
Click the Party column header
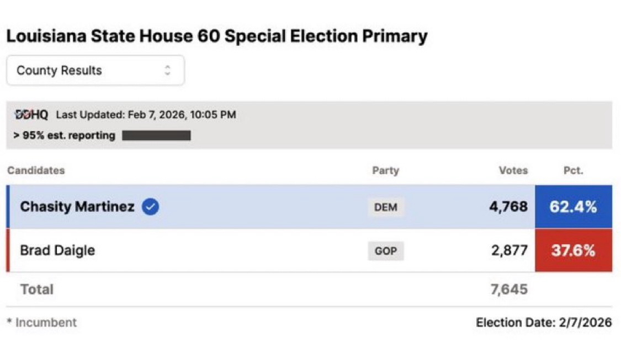point(385,171)
